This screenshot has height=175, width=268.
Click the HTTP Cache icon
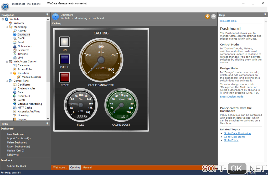(x=15, y=108)
